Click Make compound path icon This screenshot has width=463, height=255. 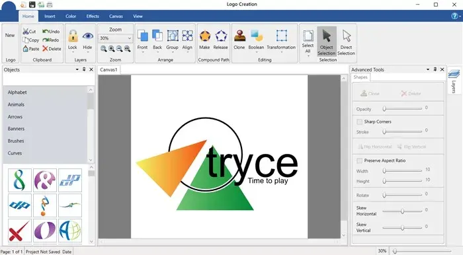(204, 36)
